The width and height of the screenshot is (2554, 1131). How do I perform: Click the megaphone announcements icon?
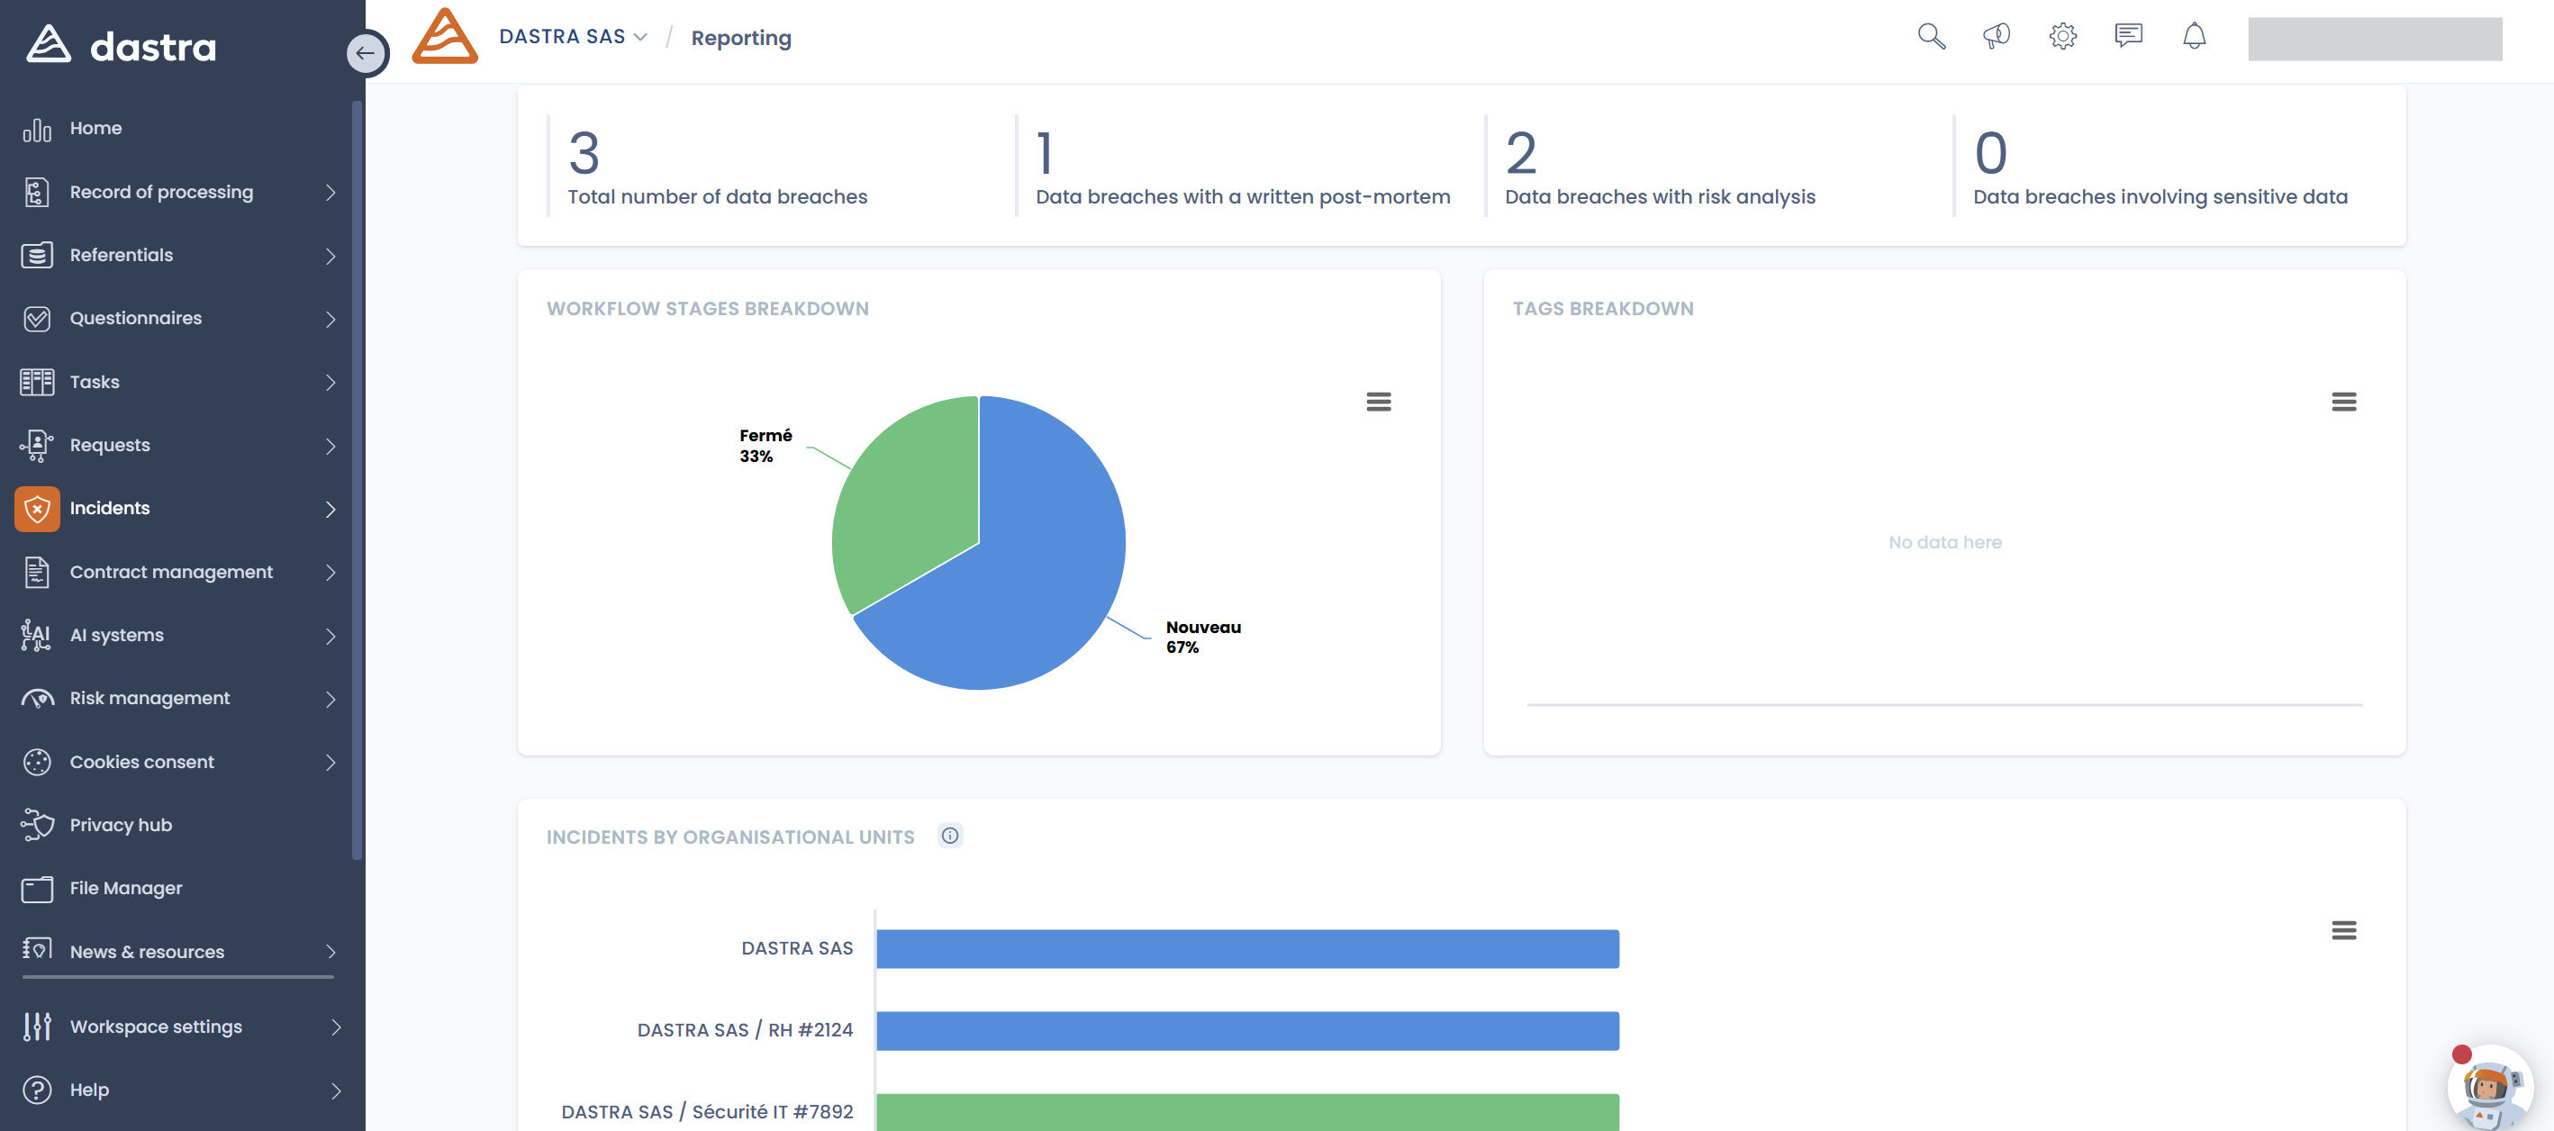coord(1996,37)
